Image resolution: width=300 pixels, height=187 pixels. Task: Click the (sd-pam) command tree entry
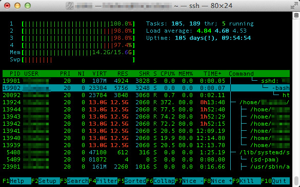(x=265, y=159)
